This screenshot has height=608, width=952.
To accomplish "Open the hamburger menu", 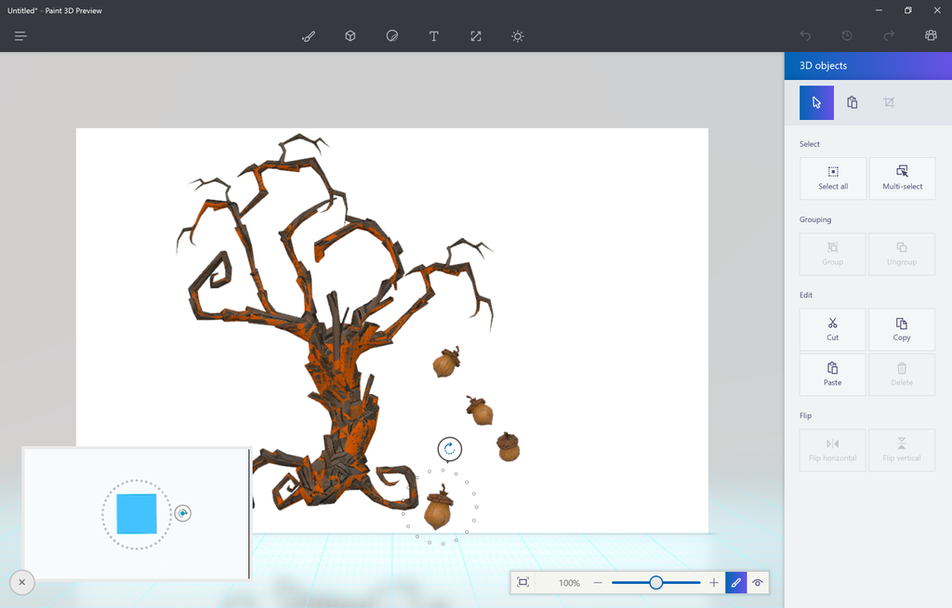I will pyautogui.click(x=20, y=36).
